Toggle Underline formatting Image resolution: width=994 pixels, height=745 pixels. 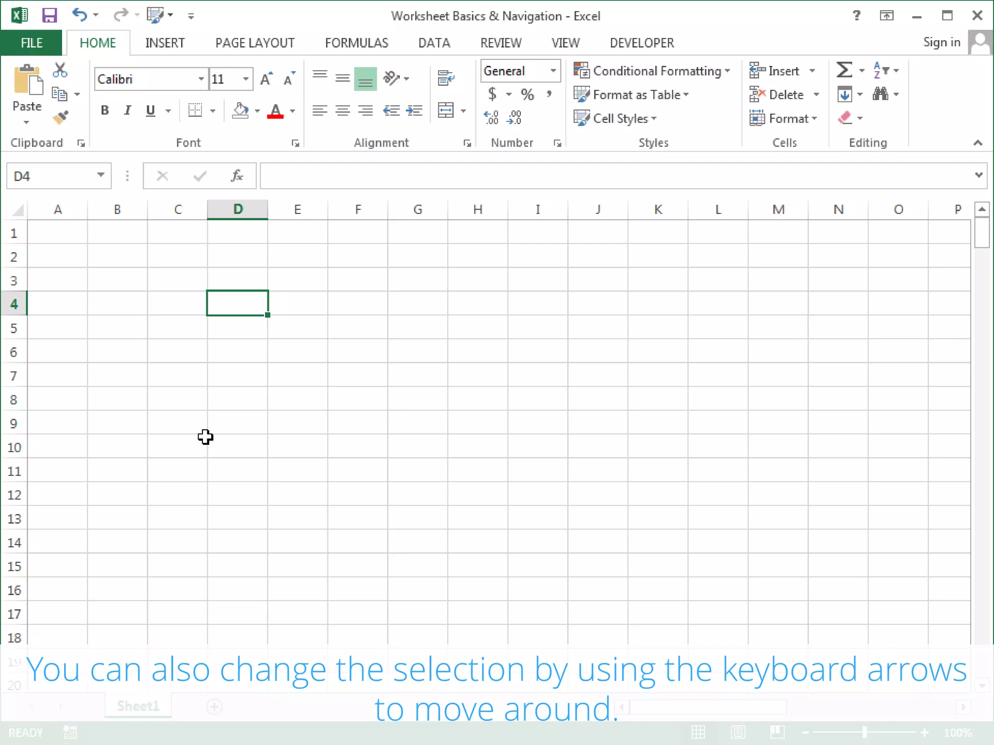point(150,111)
